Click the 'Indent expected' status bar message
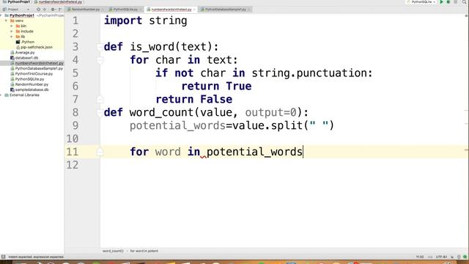469x264 pixels. click(x=36, y=257)
